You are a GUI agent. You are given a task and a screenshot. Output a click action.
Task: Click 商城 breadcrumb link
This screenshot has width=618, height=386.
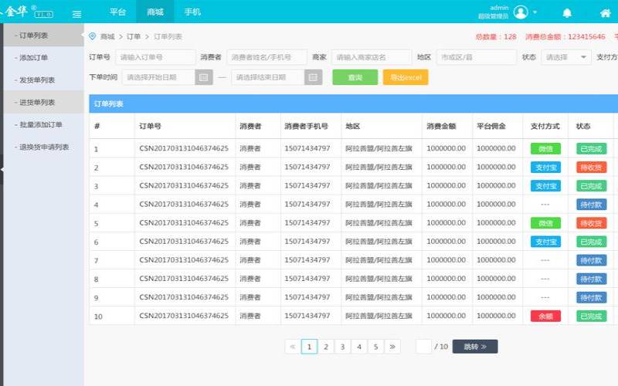[x=107, y=36]
